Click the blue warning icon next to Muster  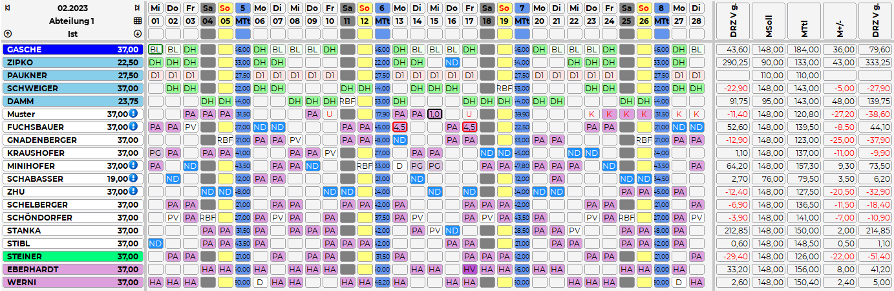tap(133, 114)
